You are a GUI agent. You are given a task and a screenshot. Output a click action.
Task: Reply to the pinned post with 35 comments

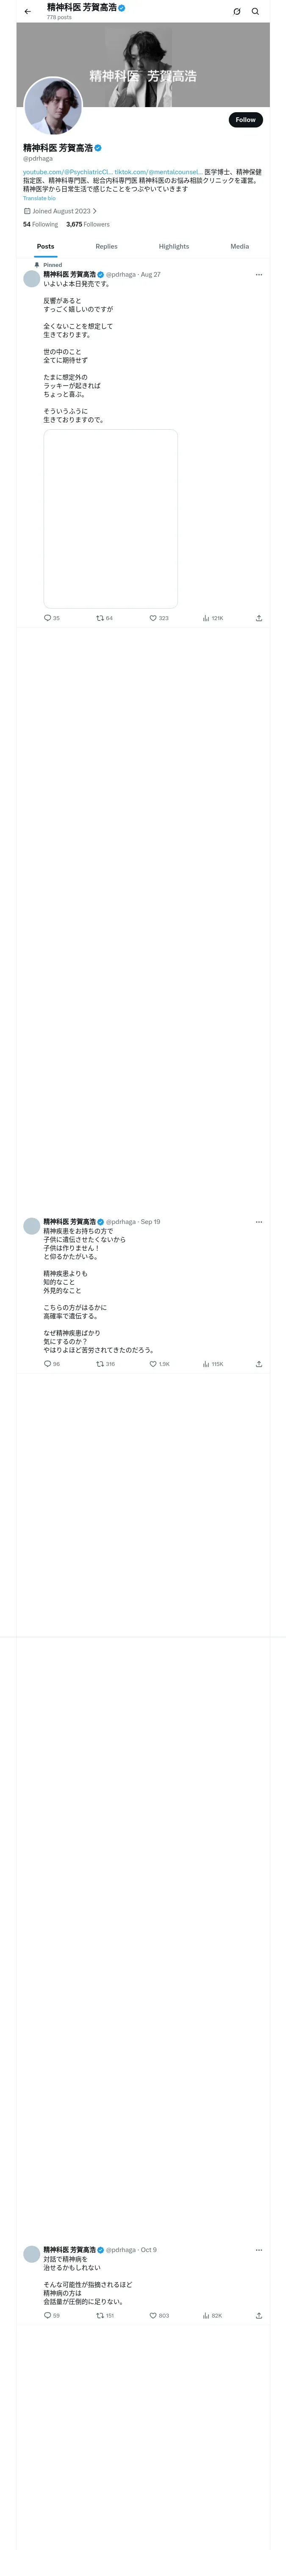(51, 618)
